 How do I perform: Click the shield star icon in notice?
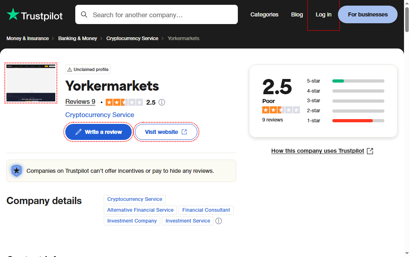coord(16,171)
